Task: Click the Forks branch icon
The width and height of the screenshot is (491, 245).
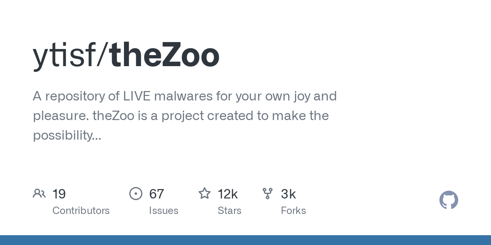Action: click(268, 194)
